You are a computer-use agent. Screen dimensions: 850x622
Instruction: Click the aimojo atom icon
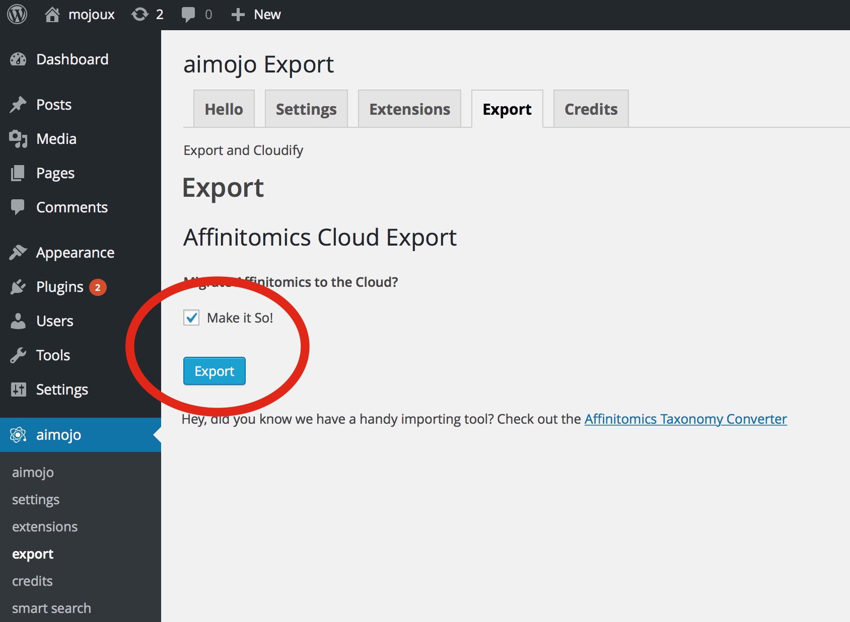tap(18, 435)
